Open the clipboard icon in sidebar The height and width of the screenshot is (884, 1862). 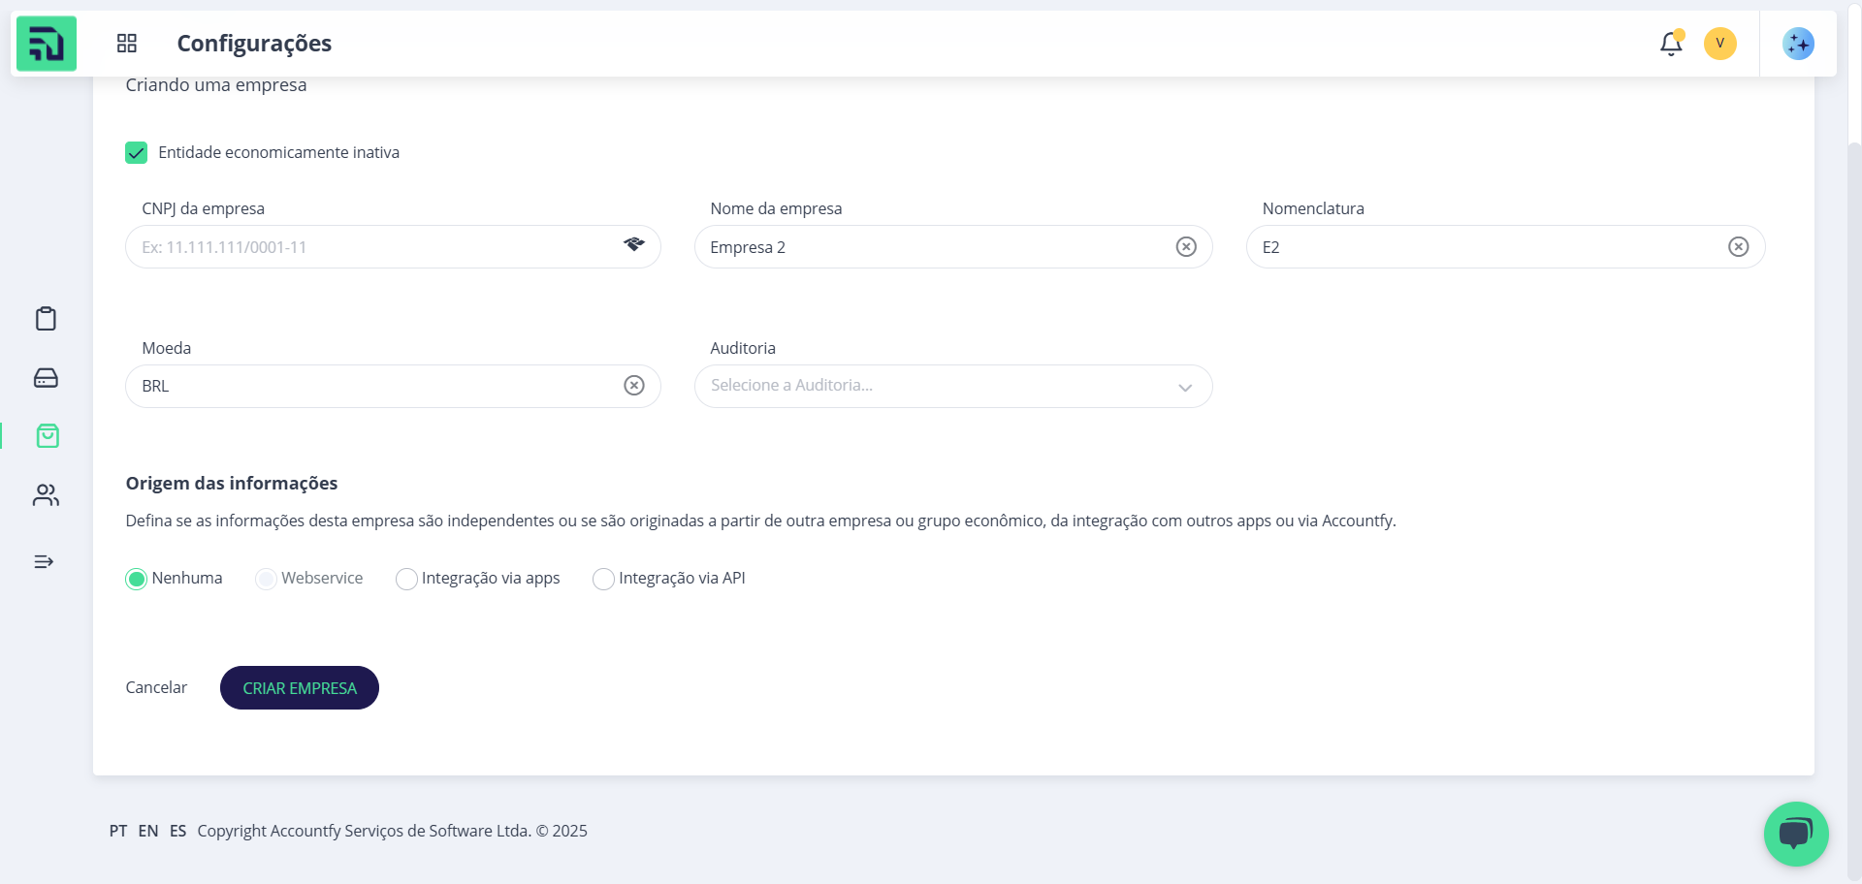[46, 319]
